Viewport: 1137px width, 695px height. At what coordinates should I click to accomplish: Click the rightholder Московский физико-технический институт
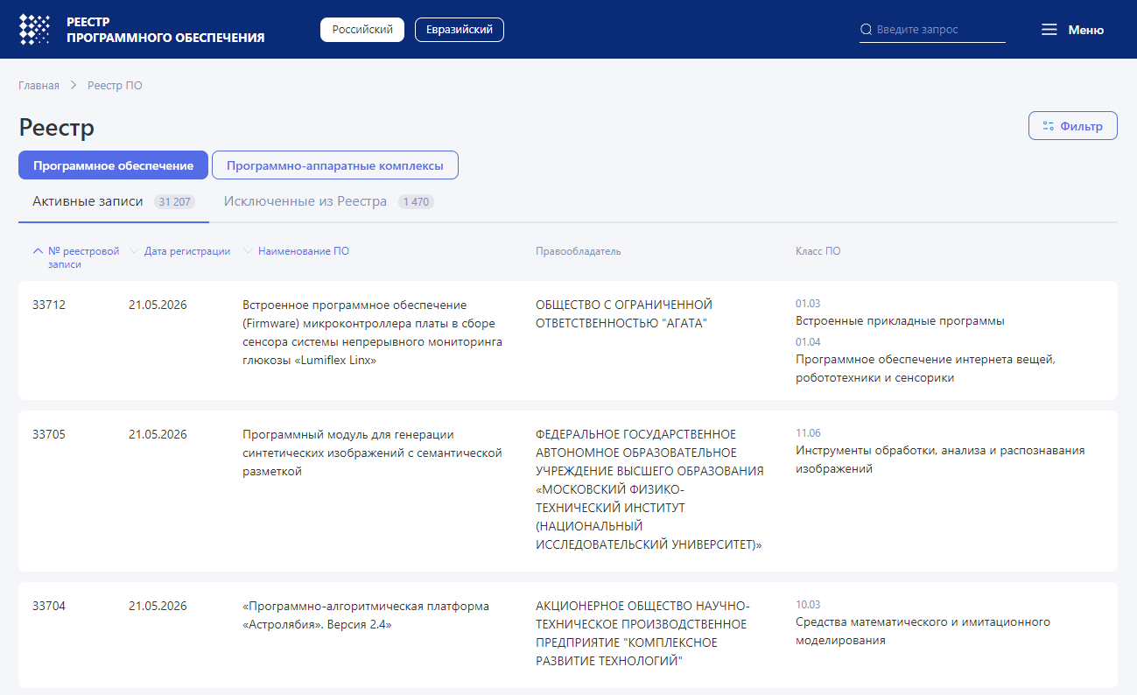click(x=649, y=490)
